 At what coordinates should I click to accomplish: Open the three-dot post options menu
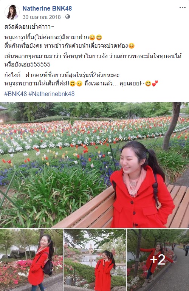(182, 8)
